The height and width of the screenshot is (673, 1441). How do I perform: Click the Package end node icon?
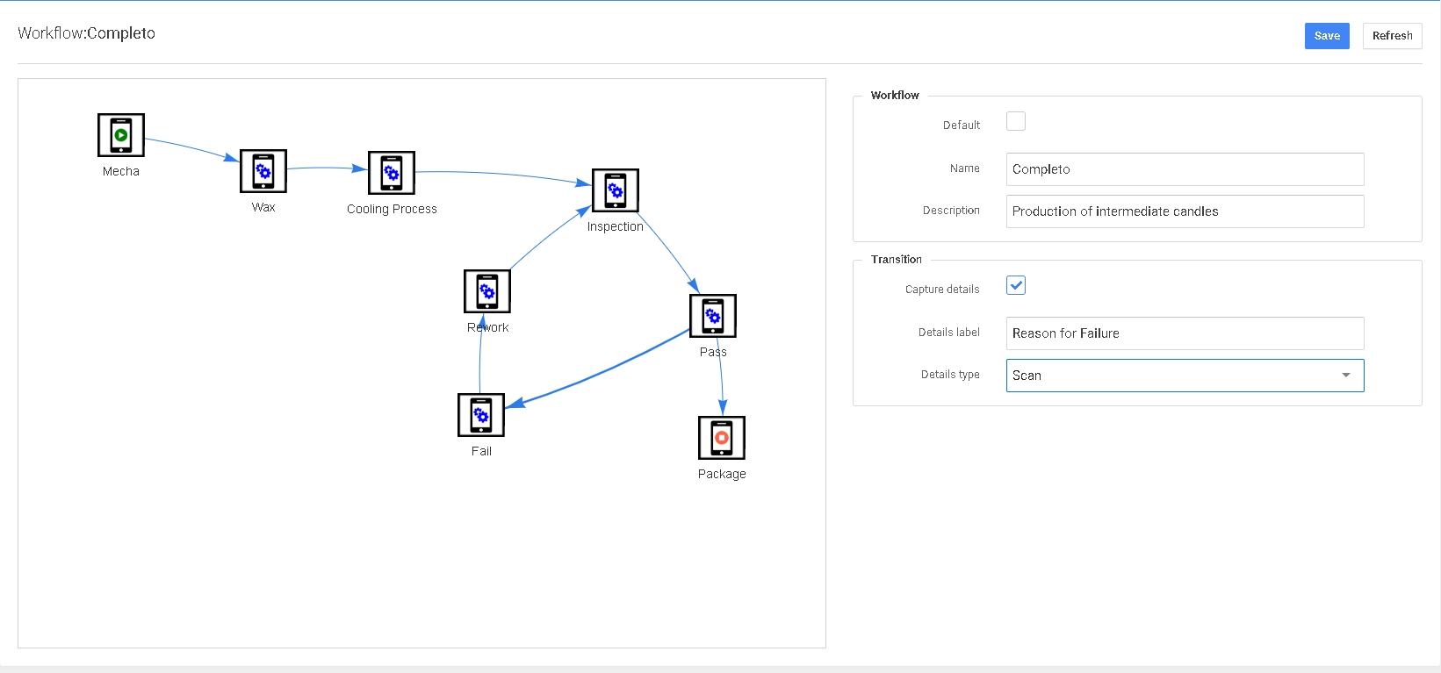pos(722,438)
